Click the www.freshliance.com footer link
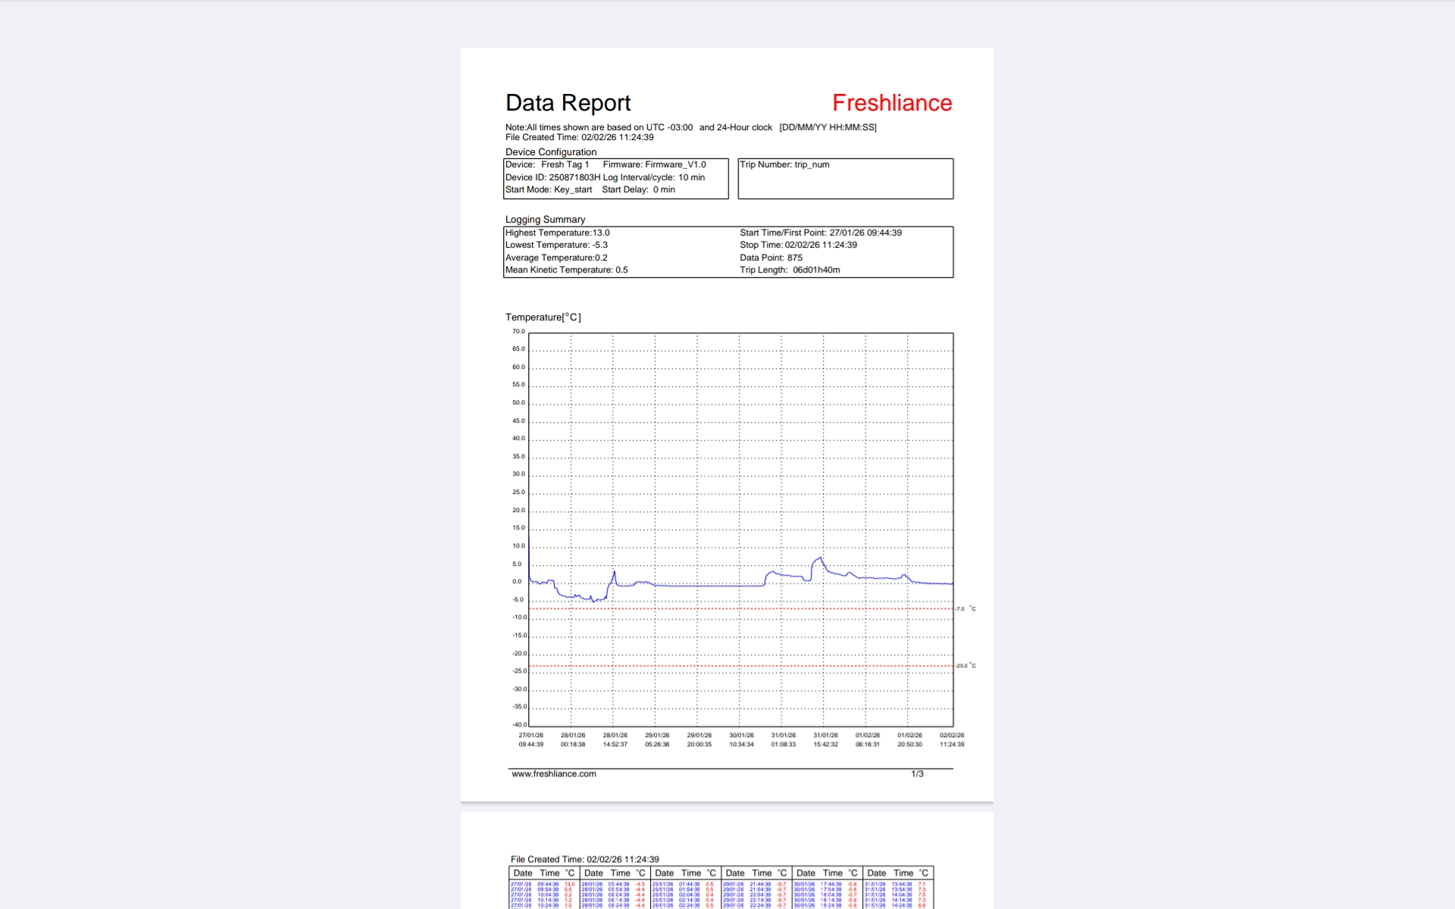This screenshot has width=1455, height=909. tap(553, 773)
